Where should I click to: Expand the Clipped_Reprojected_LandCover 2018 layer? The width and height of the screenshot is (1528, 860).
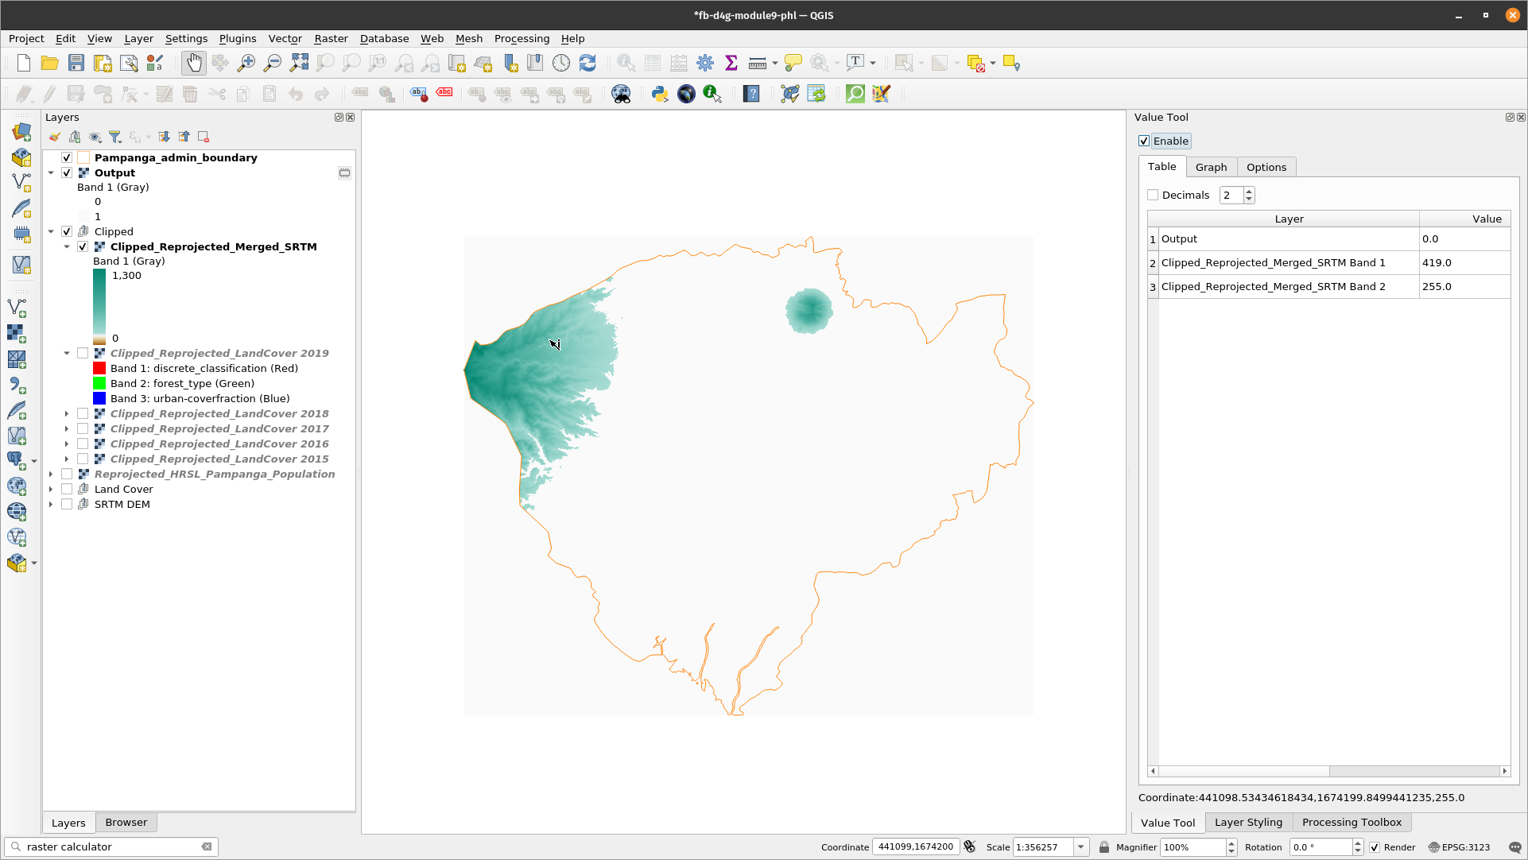[66, 413]
